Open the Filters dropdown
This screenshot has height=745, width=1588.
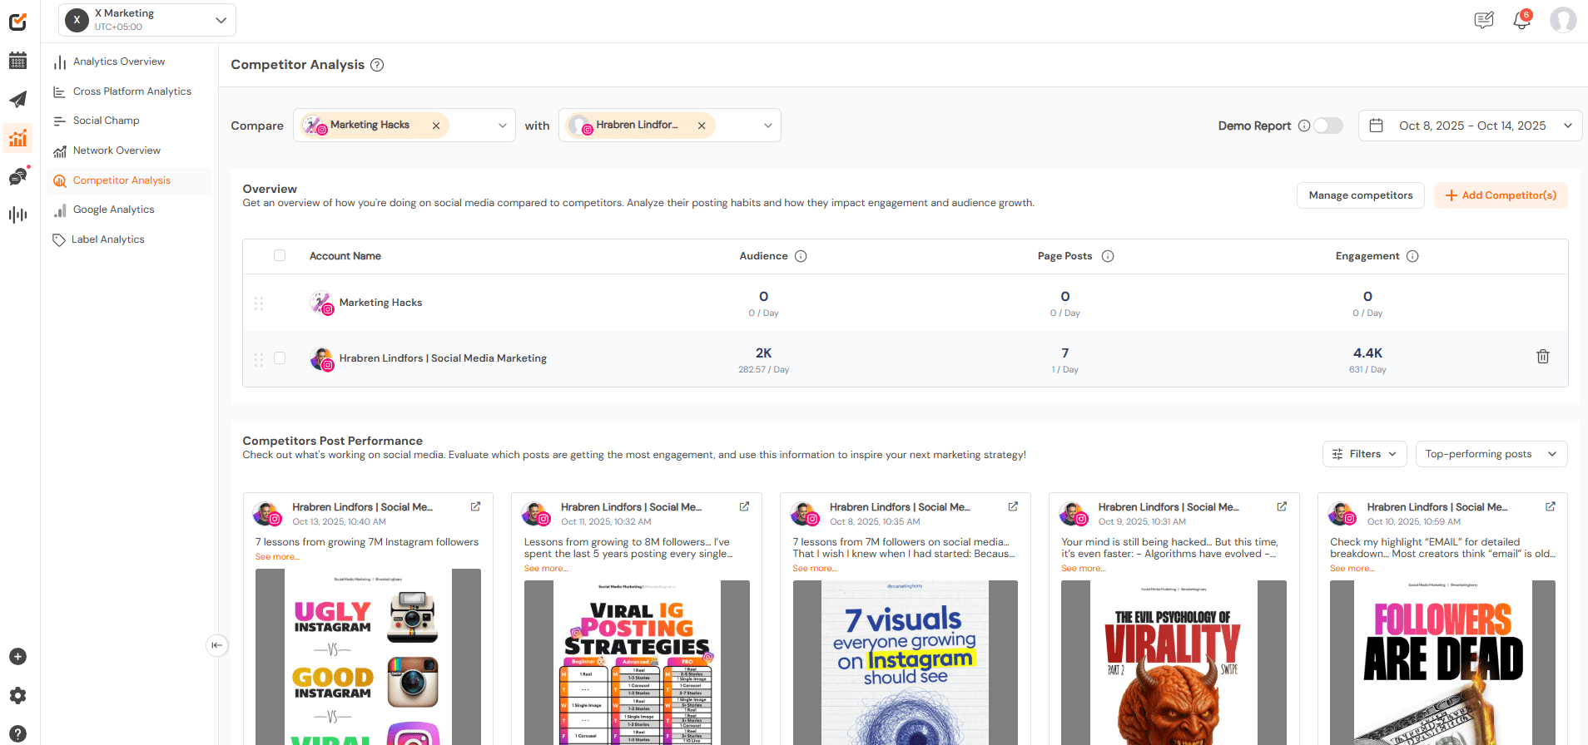[x=1365, y=454]
